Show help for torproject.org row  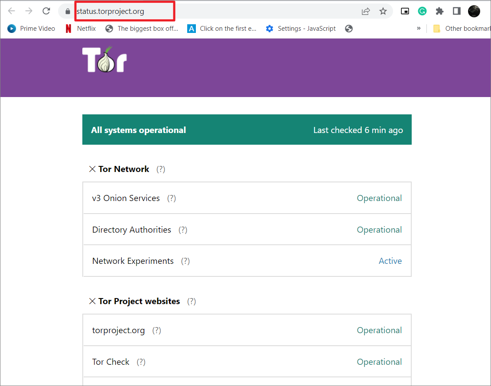tap(156, 331)
